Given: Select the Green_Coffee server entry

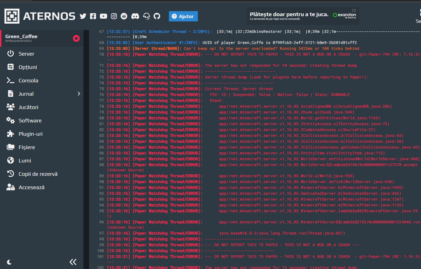Looking at the screenshot, I should (x=42, y=38).
